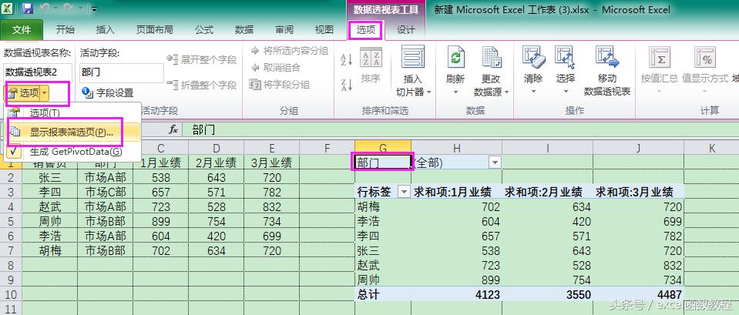739x315 pixels.
Task: Expand the 更改数据源 dropdown arrow
Action: click(506, 92)
